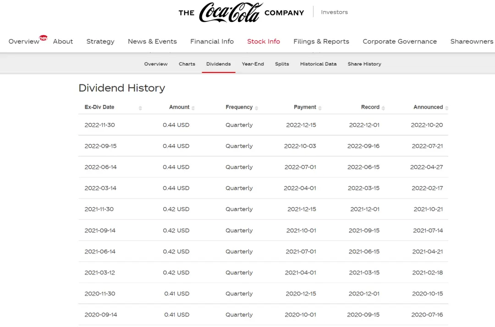This screenshot has height=327, width=495.
Task: Open the About menu
Action: click(x=63, y=41)
